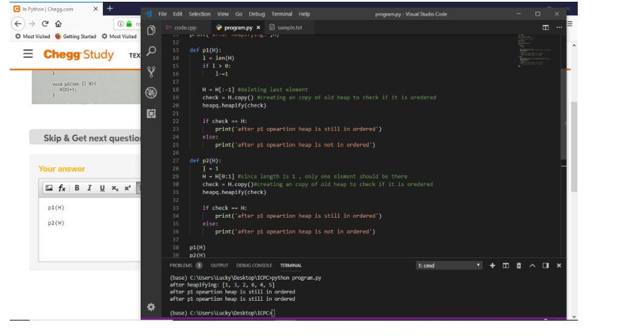Toggle subscript in Chegg answer editor
621x336 pixels.
[115, 188]
